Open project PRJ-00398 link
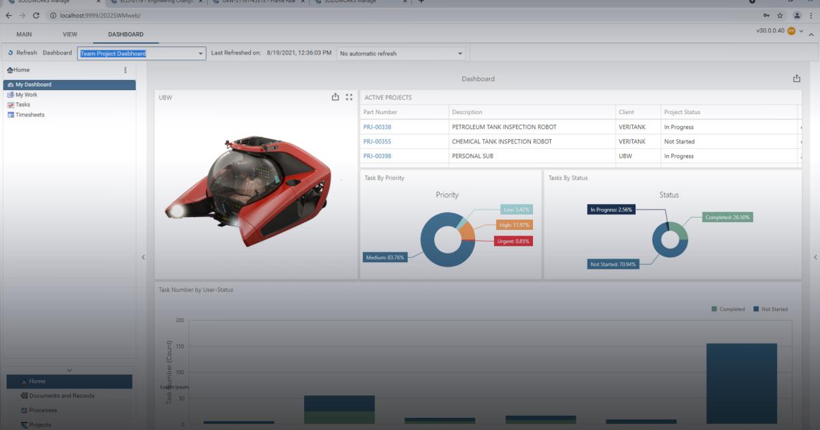This screenshot has height=430, width=820. [377, 156]
